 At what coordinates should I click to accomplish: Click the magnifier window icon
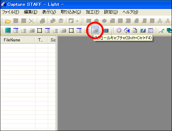(150, 30)
